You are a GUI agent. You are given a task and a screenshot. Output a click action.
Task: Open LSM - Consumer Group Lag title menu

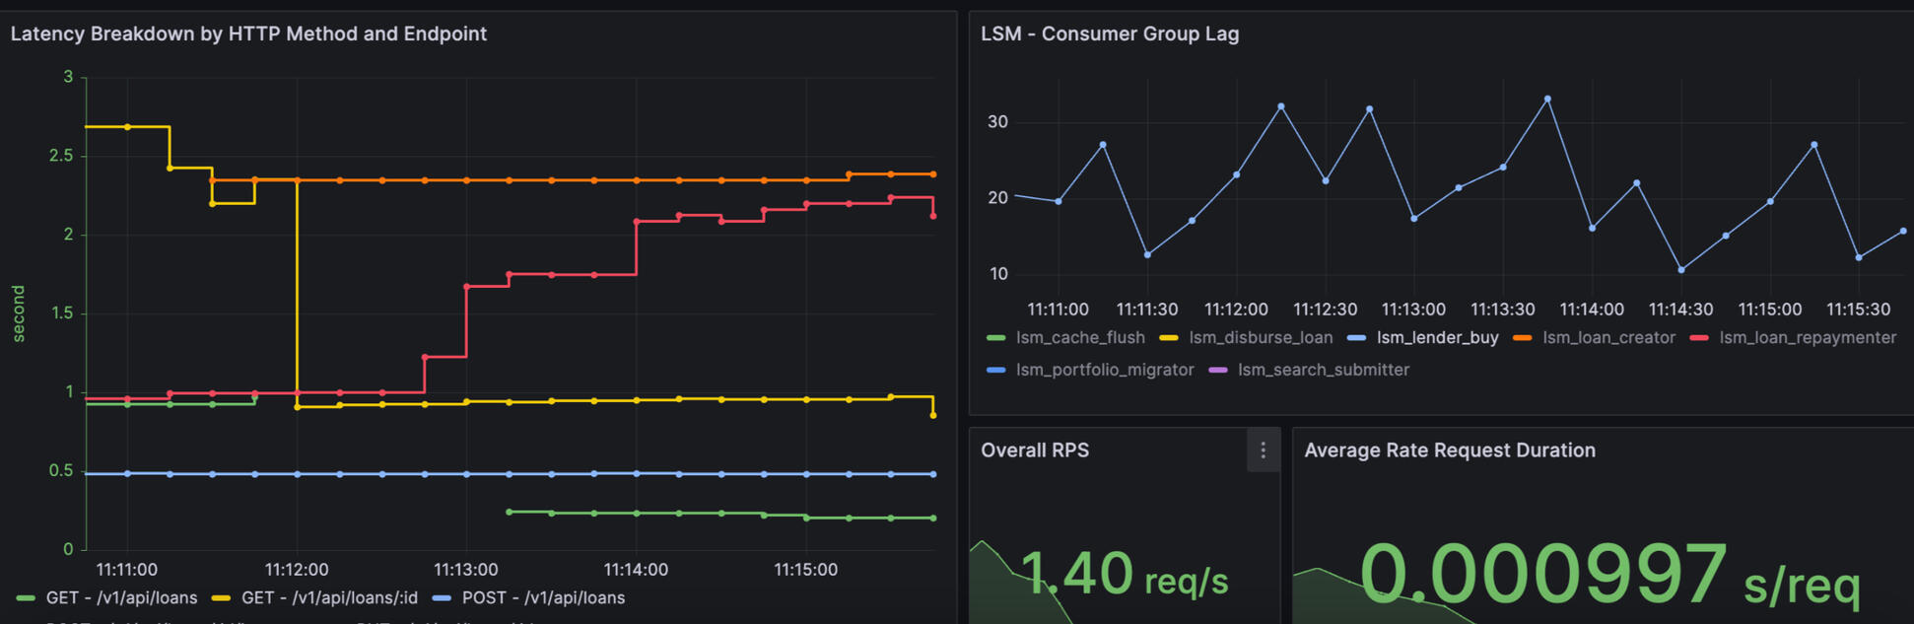coord(1109,34)
